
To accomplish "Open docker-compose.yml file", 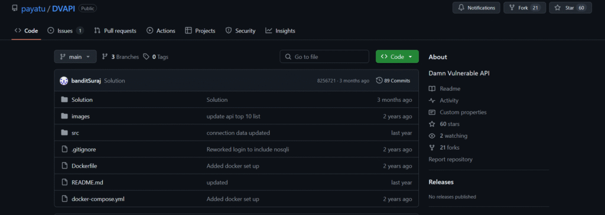I will tap(98, 199).
